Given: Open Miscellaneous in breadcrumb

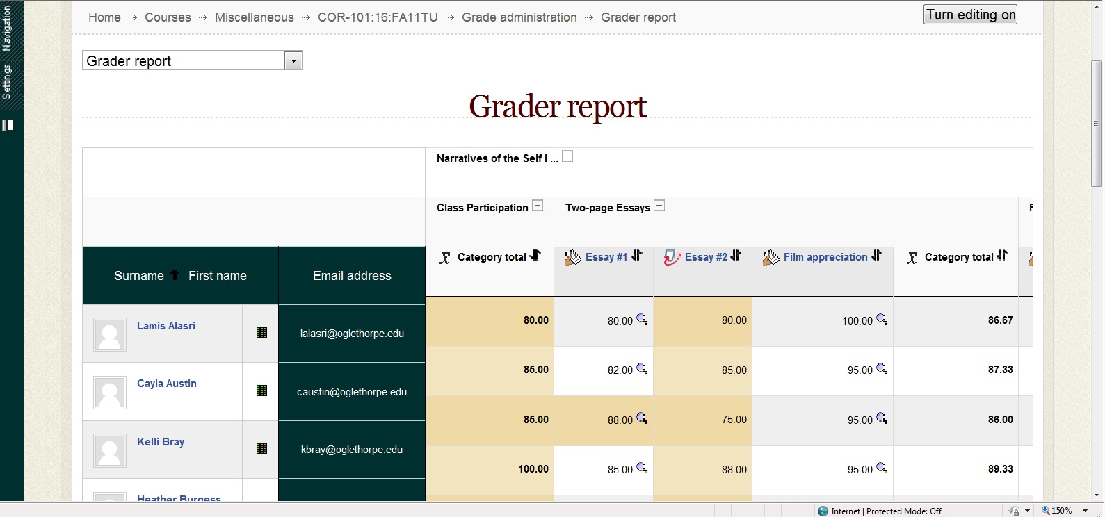Looking at the screenshot, I should click(x=255, y=17).
